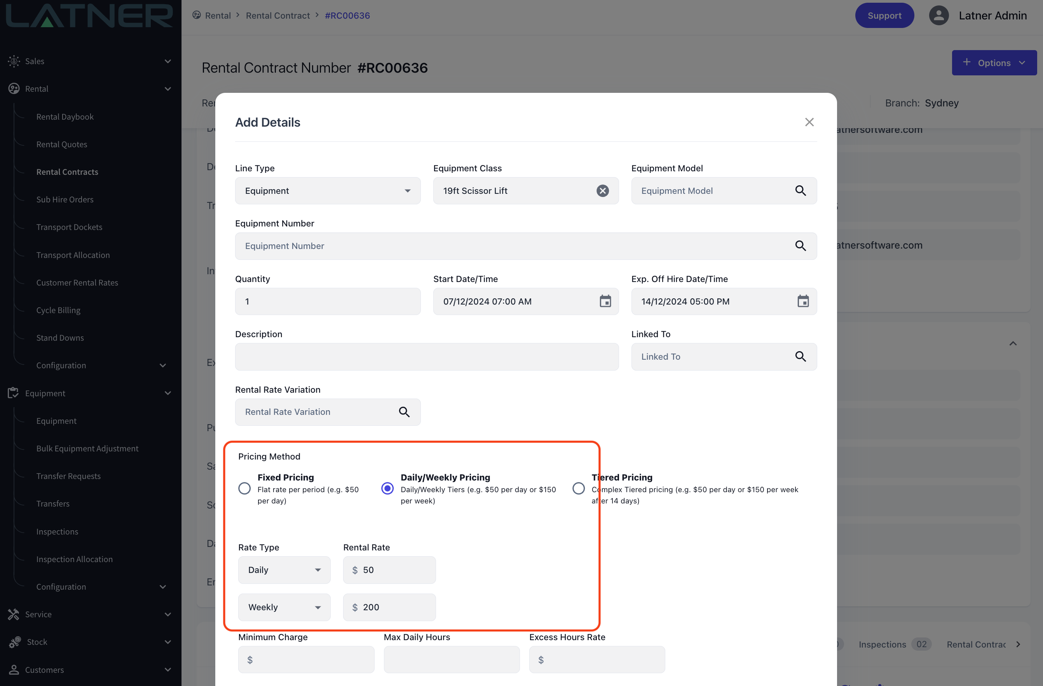Choose the Tiered Pricing radio option
This screenshot has width=1043, height=686.
(x=579, y=488)
